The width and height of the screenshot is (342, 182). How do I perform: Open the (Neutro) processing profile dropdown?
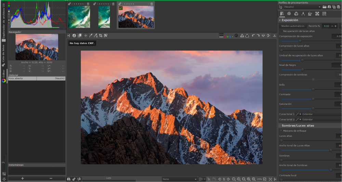pos(302,7)
